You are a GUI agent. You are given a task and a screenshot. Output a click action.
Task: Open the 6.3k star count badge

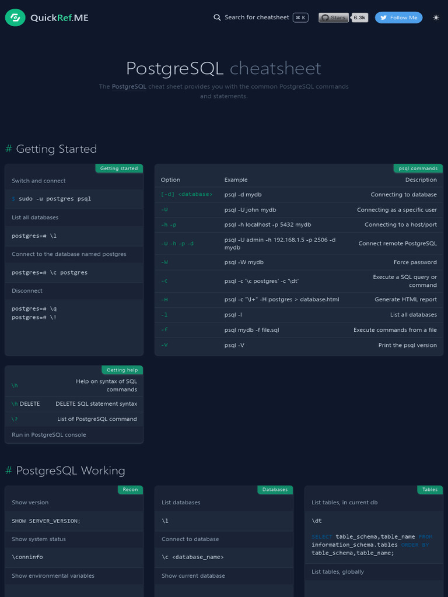click(x=359, y=17)
